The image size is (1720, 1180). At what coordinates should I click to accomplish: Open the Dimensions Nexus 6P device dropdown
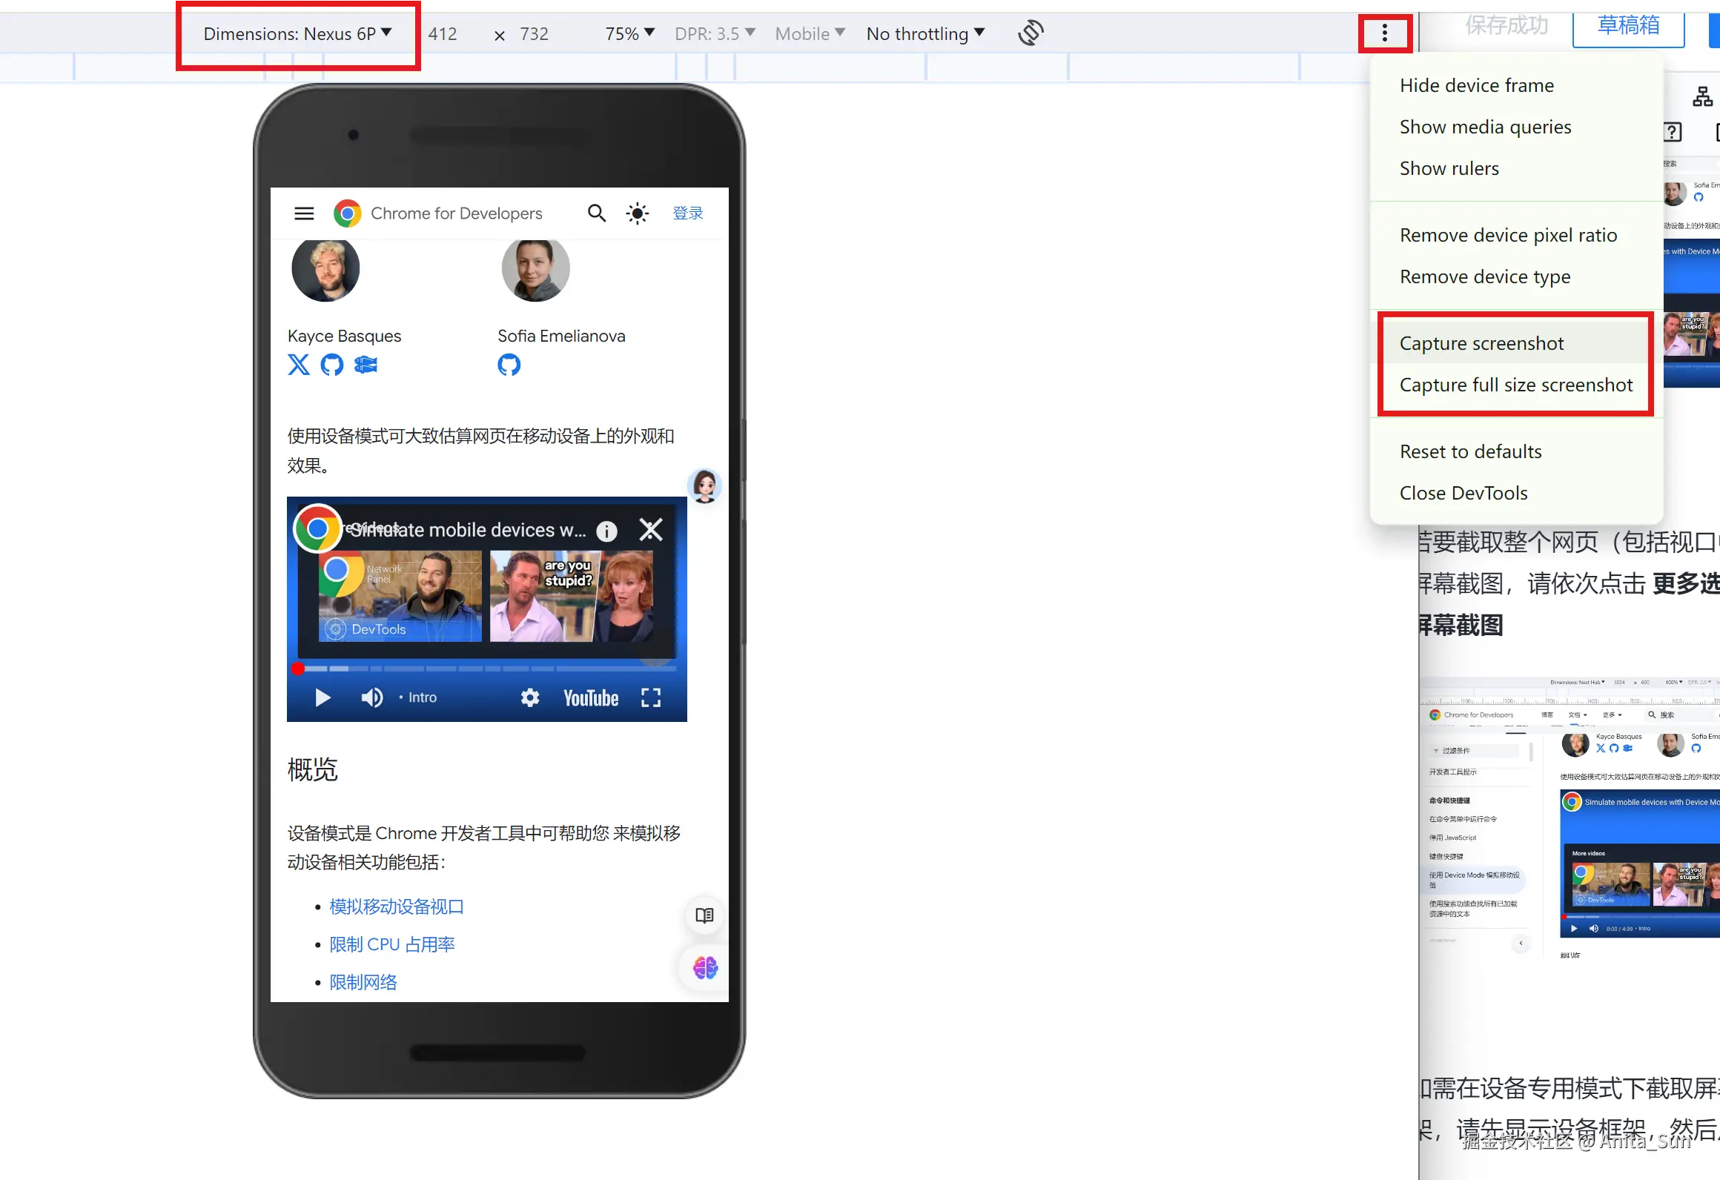297,33
